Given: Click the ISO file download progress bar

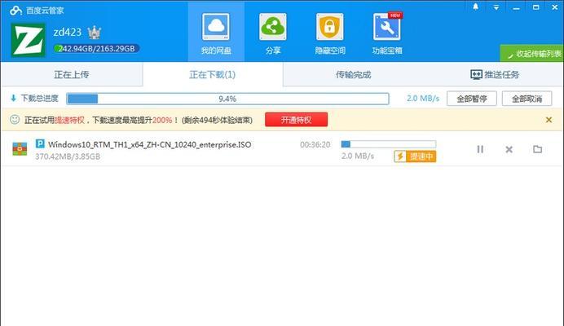Looking at the screenshot, I should (389, 144).
